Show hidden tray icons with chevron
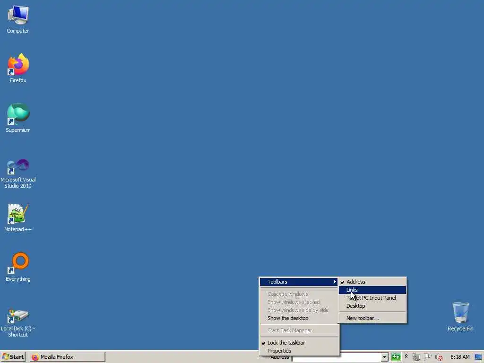 tap(406, 356)
